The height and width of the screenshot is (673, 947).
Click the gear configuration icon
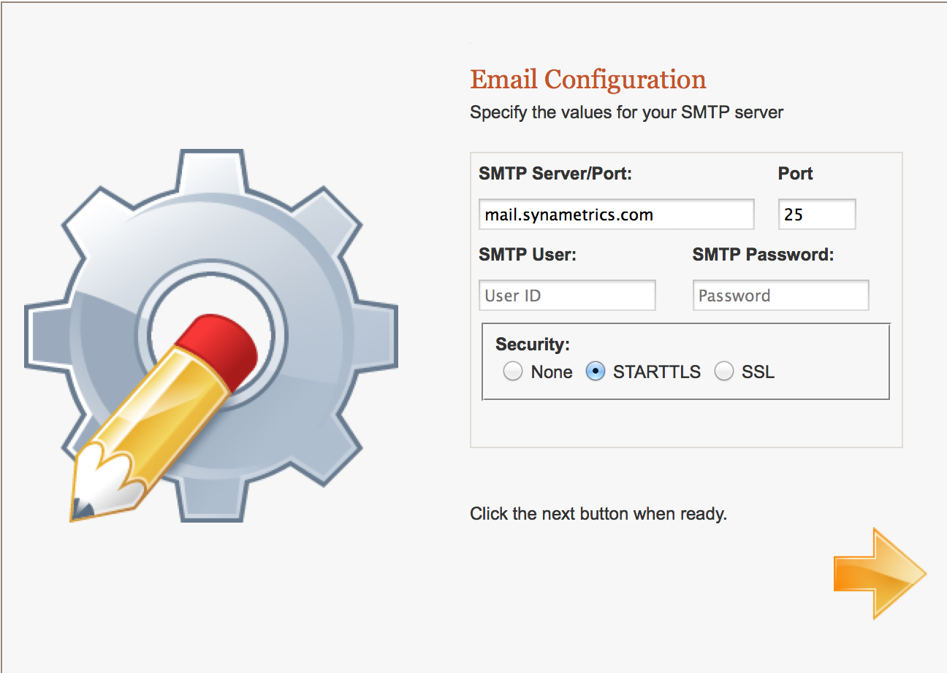coord(212,336)
